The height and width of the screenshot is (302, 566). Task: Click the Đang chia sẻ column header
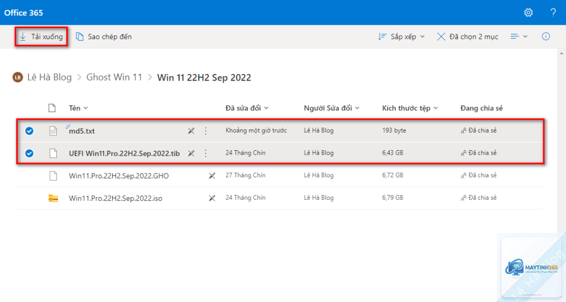coord(481,108)
